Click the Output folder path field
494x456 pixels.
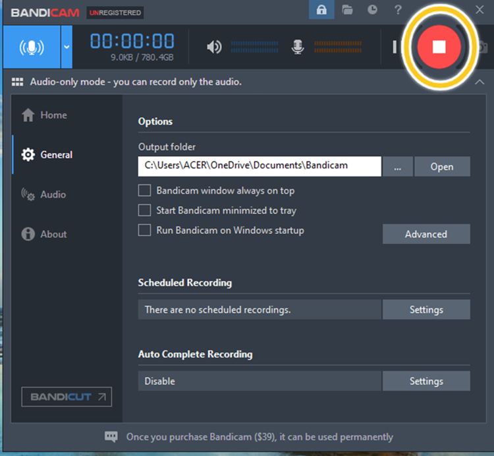[260, 167]
